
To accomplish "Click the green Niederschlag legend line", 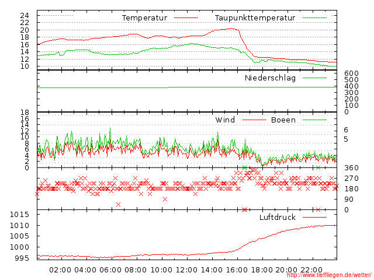I will (x=314, y=78).
